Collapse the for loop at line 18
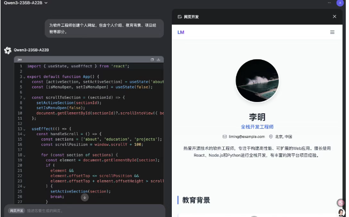Viewport: 349px width, 217px height. click(24, 156)
